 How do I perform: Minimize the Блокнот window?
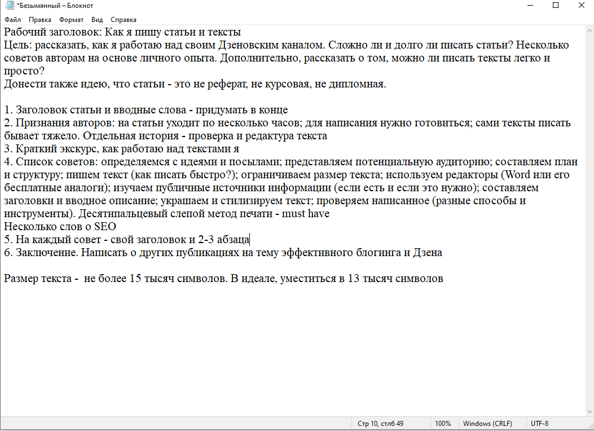point(530,5)
